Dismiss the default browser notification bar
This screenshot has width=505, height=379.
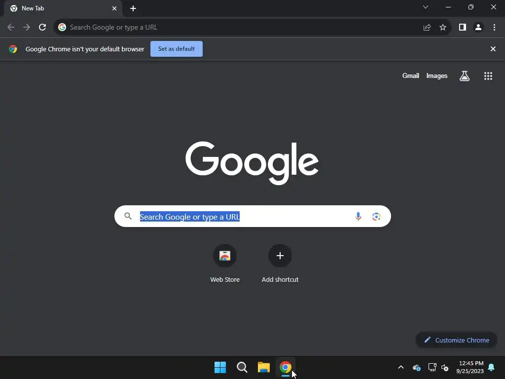tap(493, 49)
